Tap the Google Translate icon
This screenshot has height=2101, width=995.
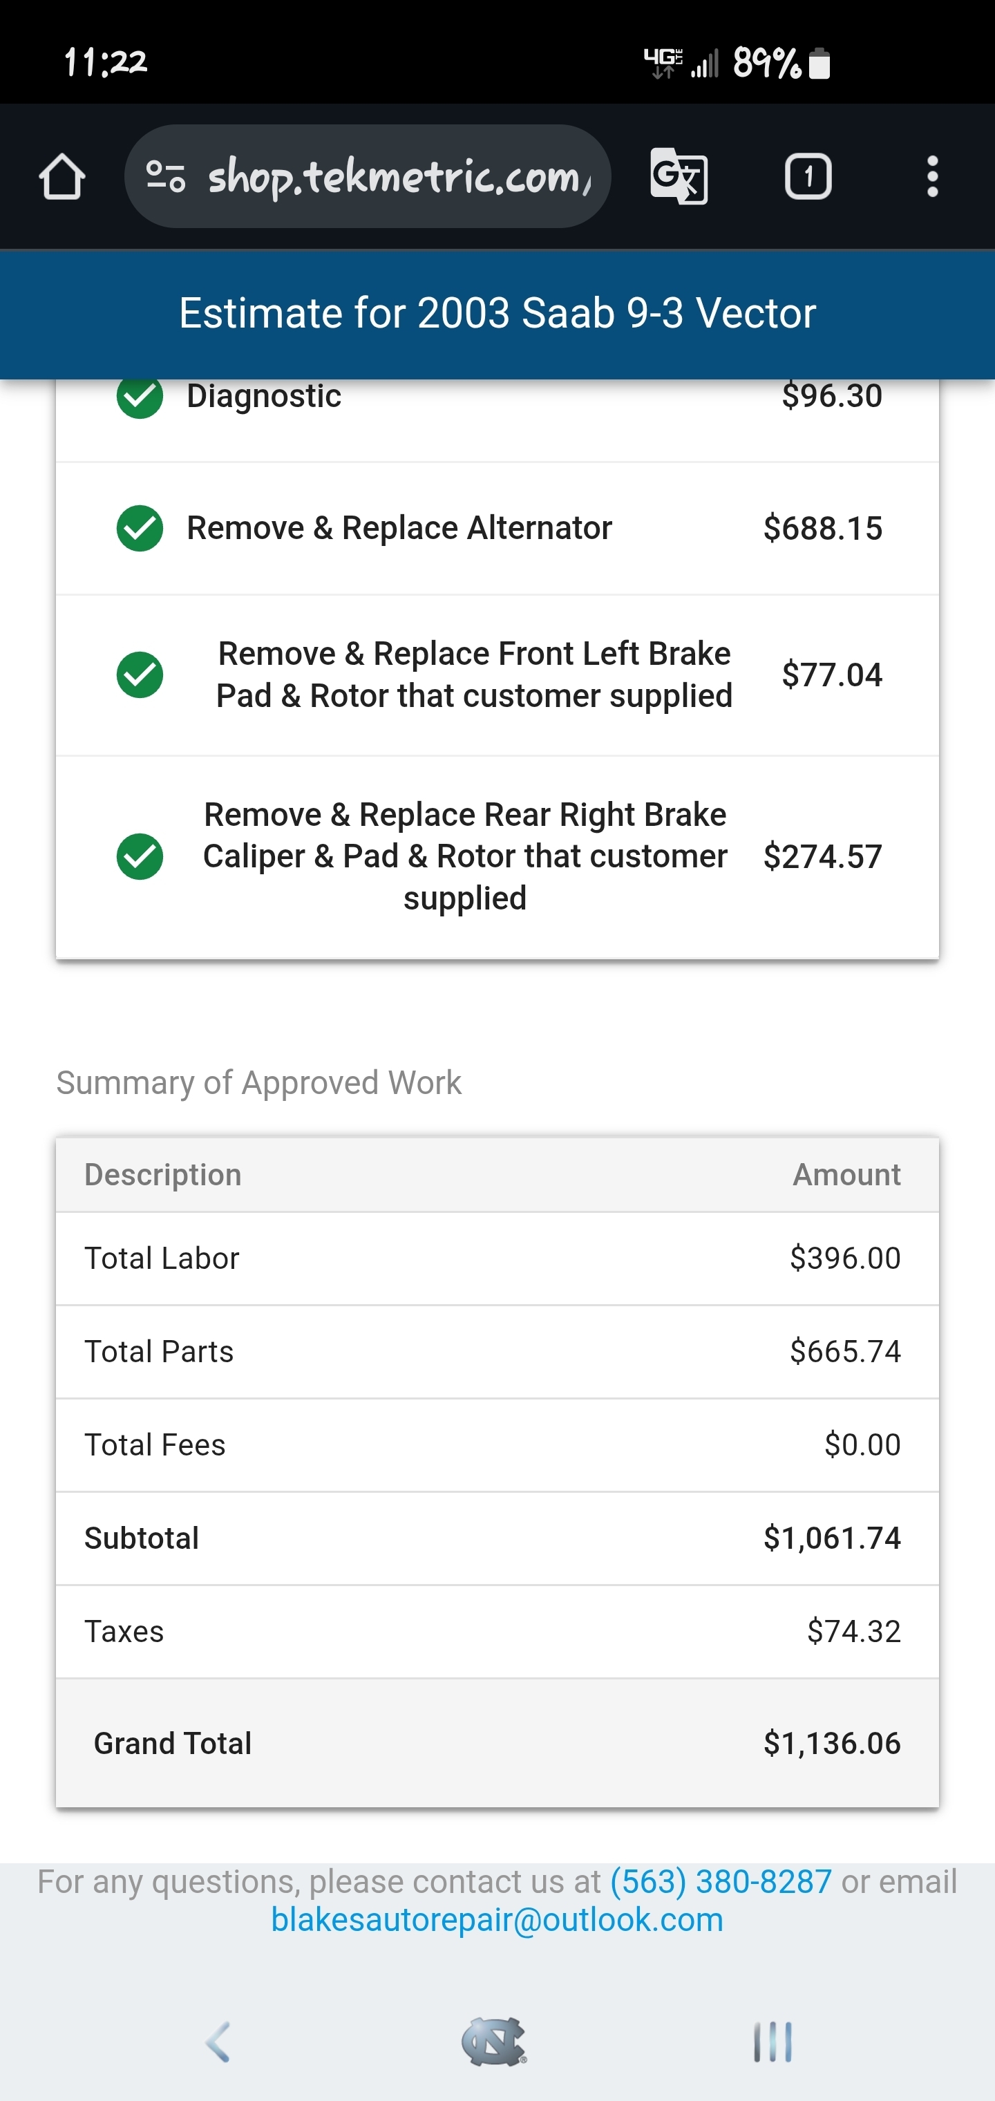click(x=679, y=176)
